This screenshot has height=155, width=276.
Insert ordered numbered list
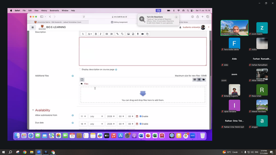pos(111,34)
